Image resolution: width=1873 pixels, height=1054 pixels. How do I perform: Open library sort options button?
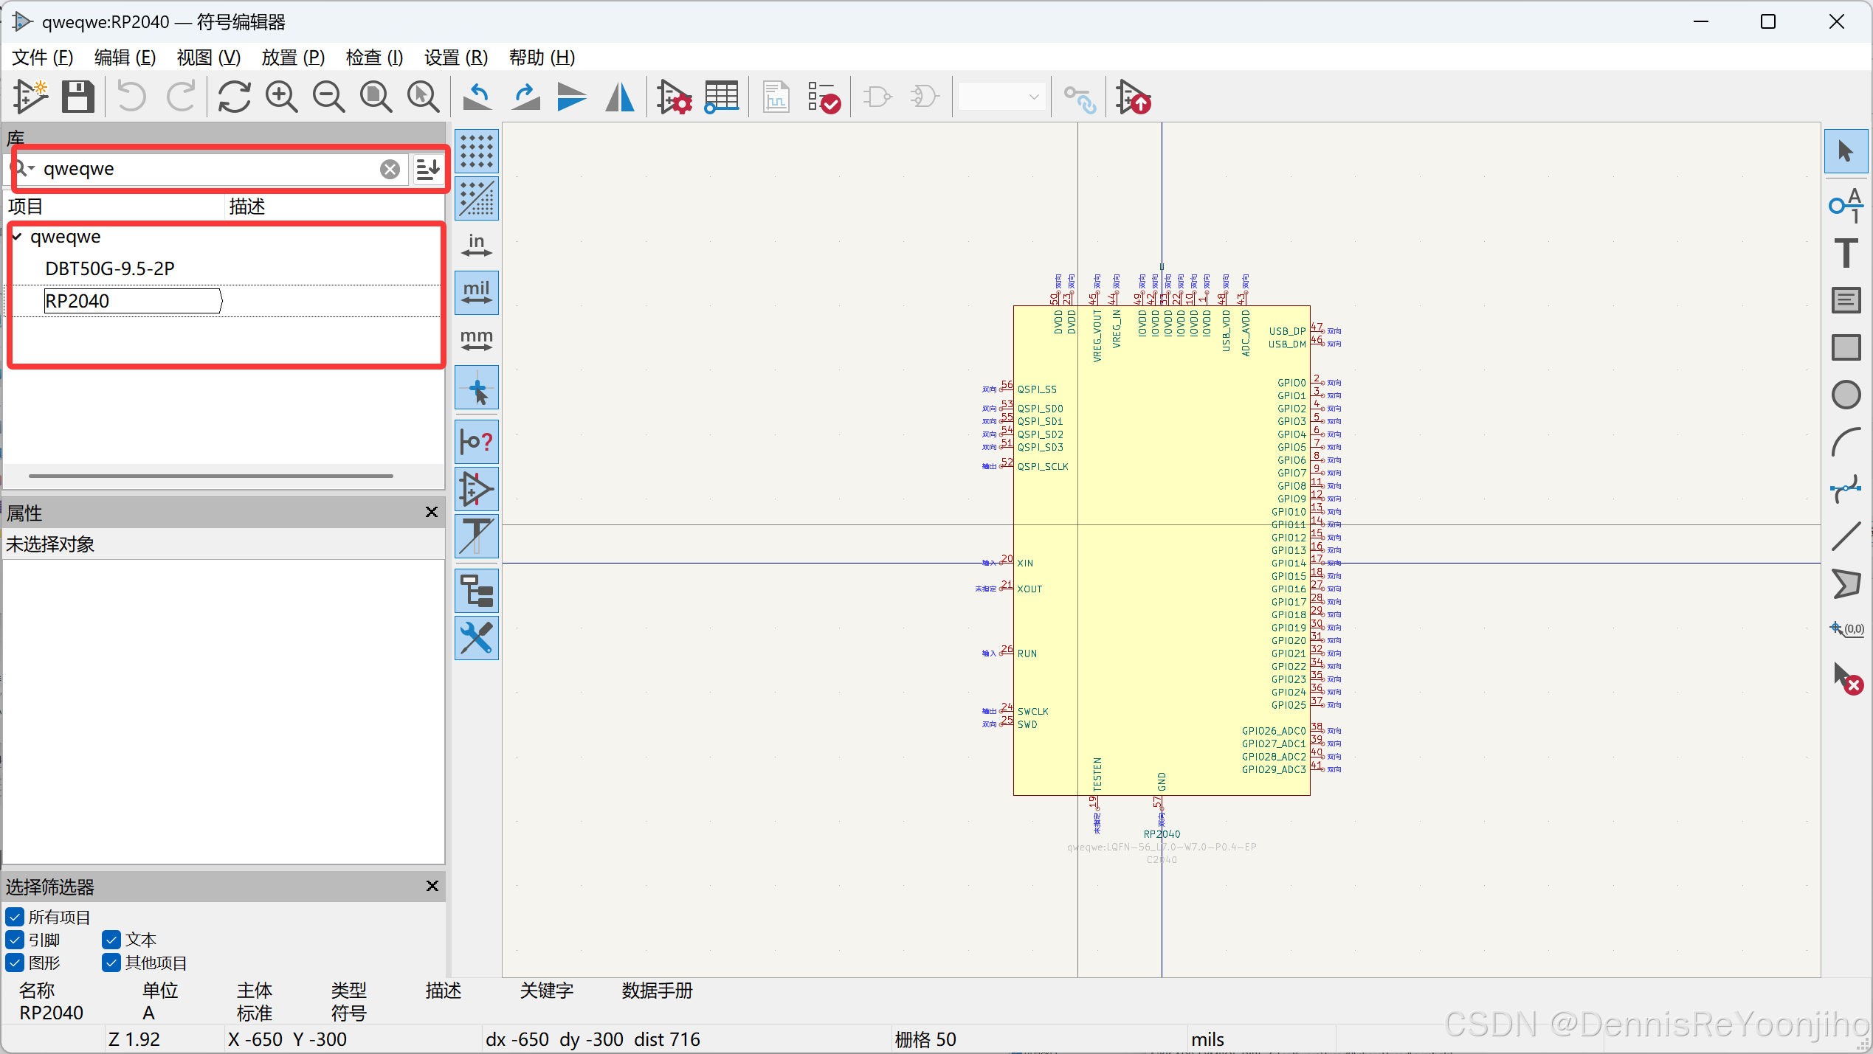pyautogui.click(x=428, y=169)
